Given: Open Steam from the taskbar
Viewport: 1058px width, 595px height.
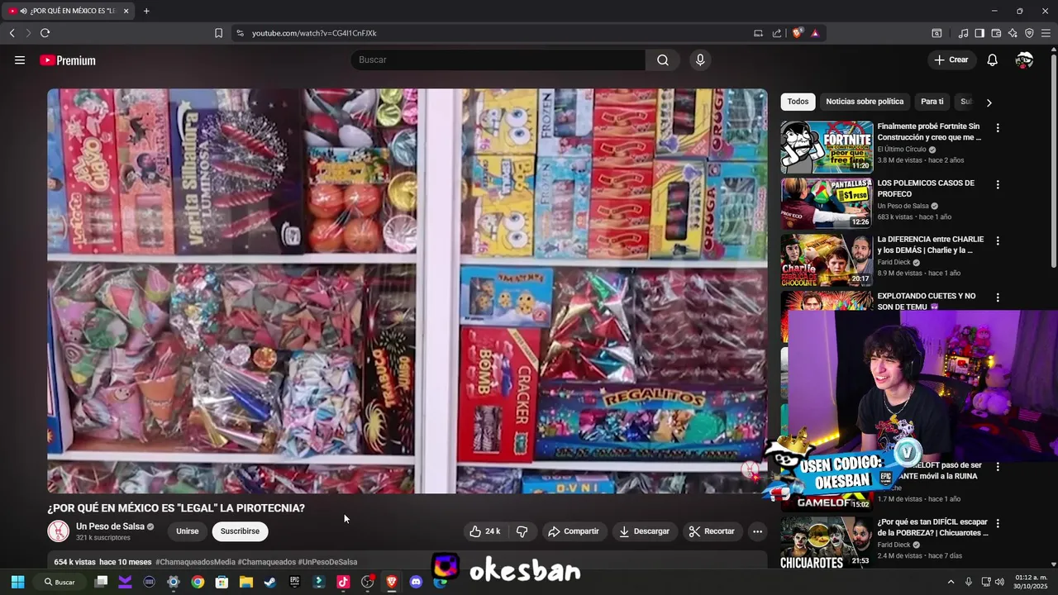Looking at the screenshot, I should (x=269, y=582).
